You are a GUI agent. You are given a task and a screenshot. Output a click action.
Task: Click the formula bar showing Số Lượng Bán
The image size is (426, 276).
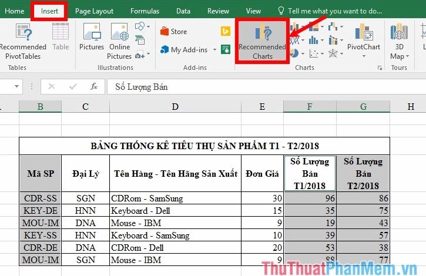point(266,87)
